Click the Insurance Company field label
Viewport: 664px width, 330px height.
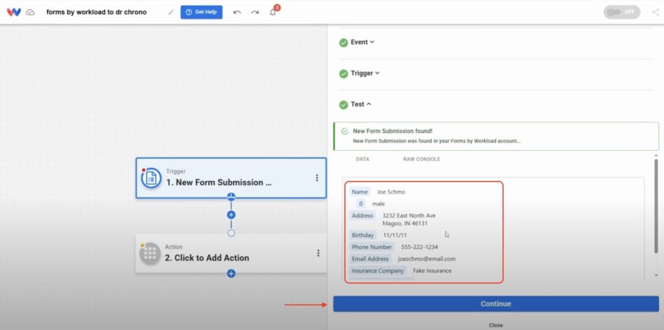pos(378,271)
